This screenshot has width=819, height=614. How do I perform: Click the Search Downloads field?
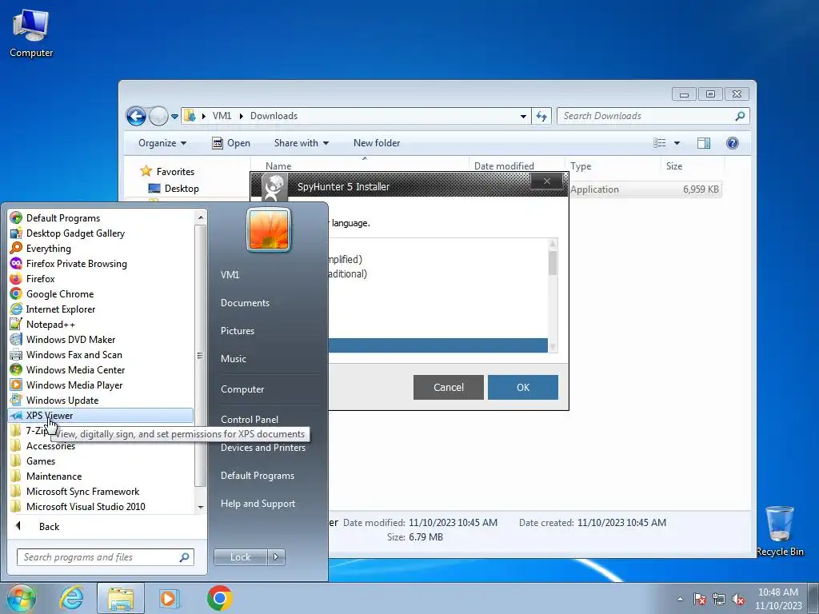[653, 116]
